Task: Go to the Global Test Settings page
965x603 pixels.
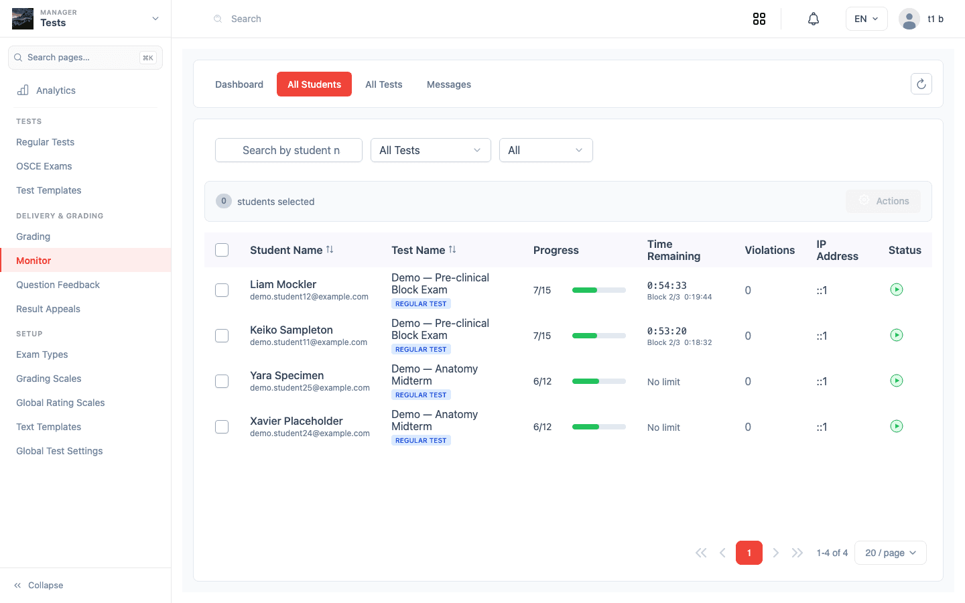Action: 86,451
